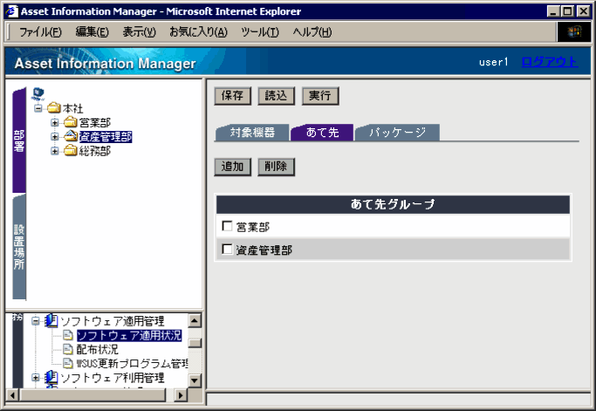Select 本社 in the department tree
596x411 pixels.
(x=72, y=108)
